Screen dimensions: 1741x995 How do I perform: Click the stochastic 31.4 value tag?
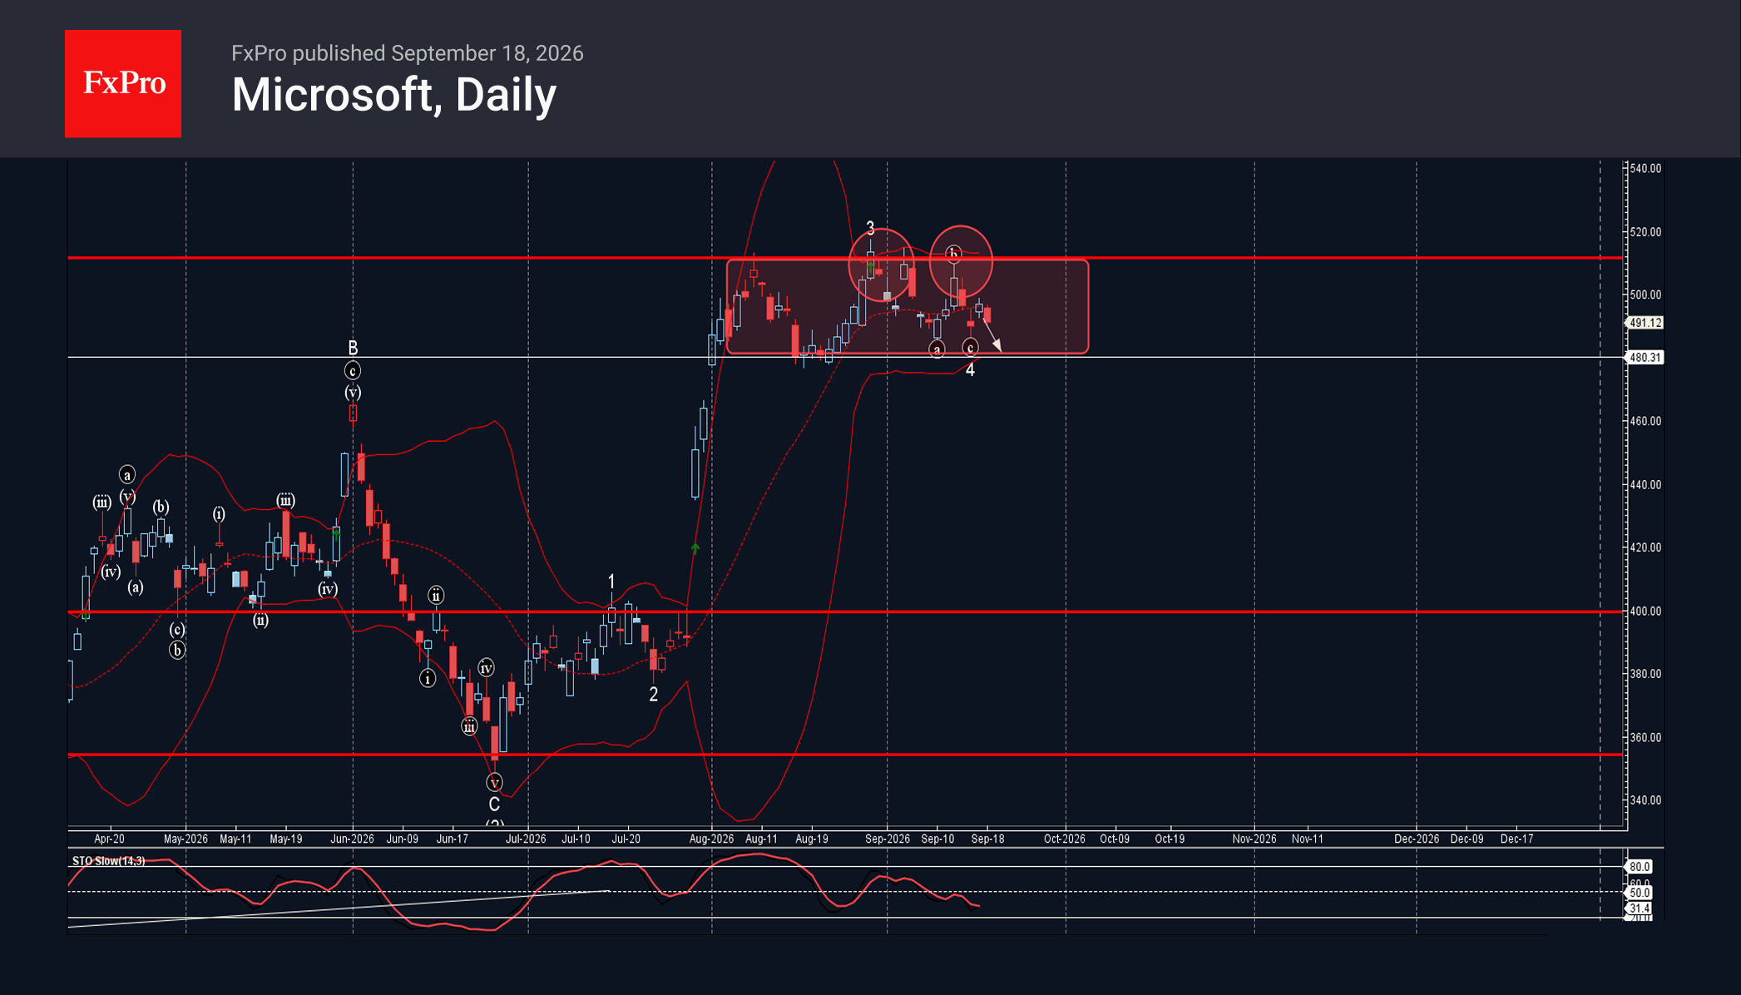pos(1640,908)
